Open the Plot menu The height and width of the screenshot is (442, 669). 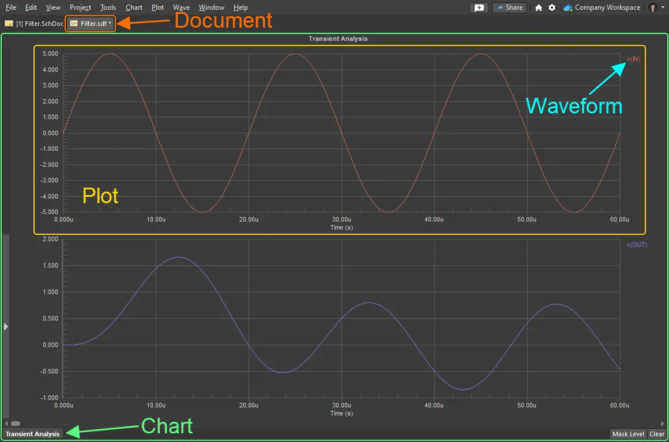click(157, 7)
